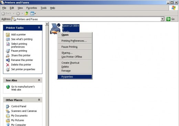Choose Delete in the context menu
This screenshot has width=179, height=126.
pos(75,67)
